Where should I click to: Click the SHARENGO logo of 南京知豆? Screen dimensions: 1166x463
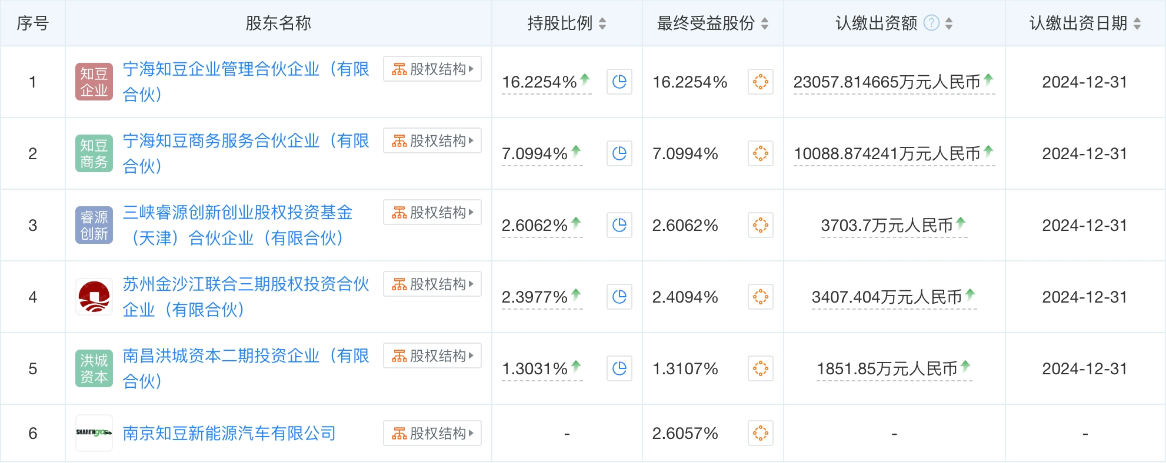(94, 433)
